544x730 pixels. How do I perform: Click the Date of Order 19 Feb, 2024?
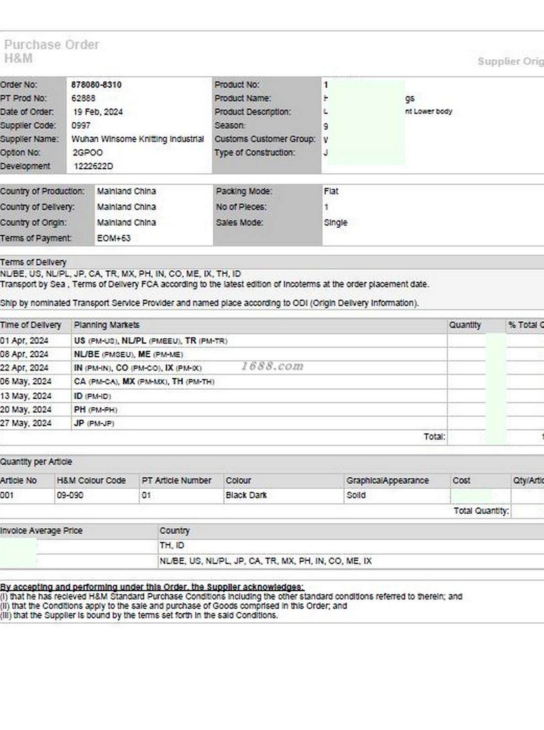[x=98, y=112]
